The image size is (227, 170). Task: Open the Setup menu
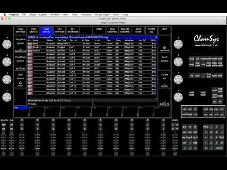[x=33, y=15]
